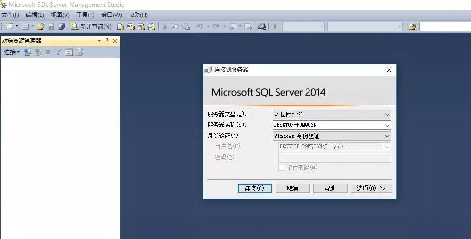Viewport: 471px width, 239px height.
Task: Click the 连接(C) button
Action: (x=255, y=188)
